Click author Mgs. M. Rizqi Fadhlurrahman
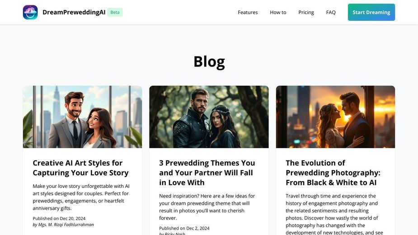Screen dimensions: 418x235 click(63, 225)
